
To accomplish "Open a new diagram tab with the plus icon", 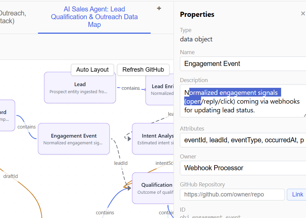I will tap(159, 8).
